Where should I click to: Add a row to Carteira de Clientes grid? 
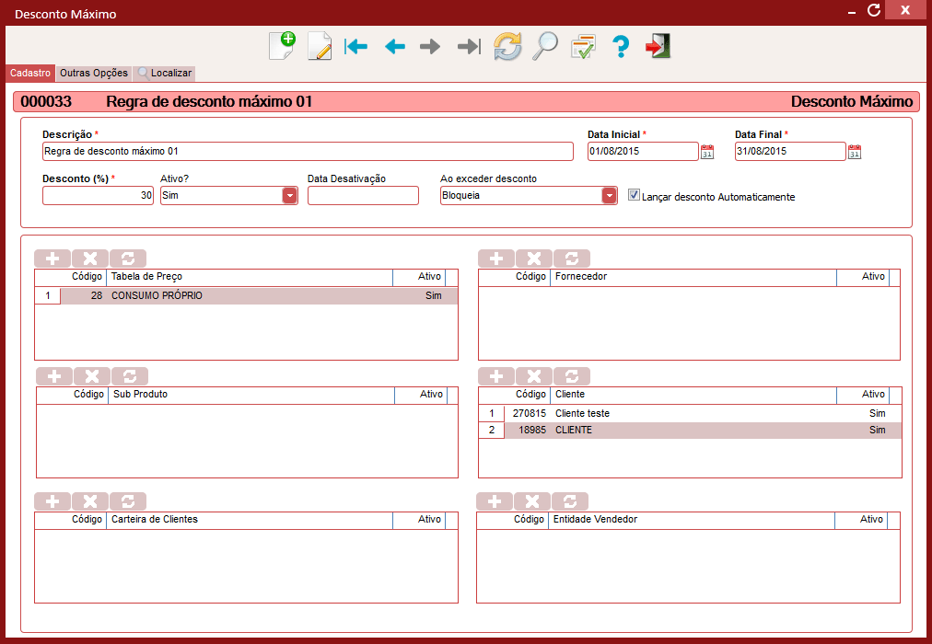coord(52,501)
